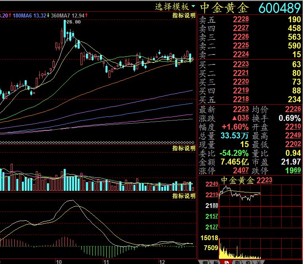Screen dimensions: 303x264
Task: Click the 卖五 ask price 2228
Action: tap(241, 19)
